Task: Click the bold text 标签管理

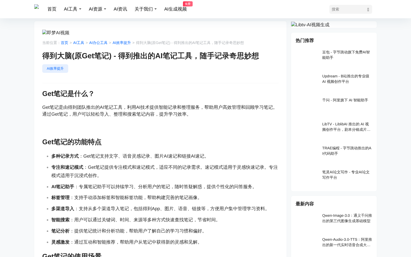Action: (x=61, y=198)
